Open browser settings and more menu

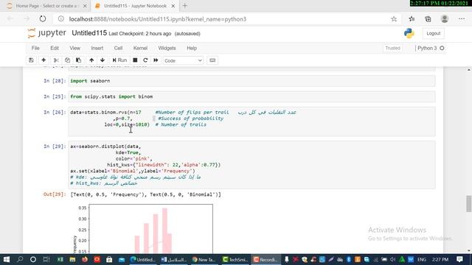click(462, 19)
